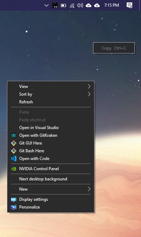The height and width of the screenshot is (237, 141).
Task: Click the VS Code logo icon
Action: click(14, 159)
